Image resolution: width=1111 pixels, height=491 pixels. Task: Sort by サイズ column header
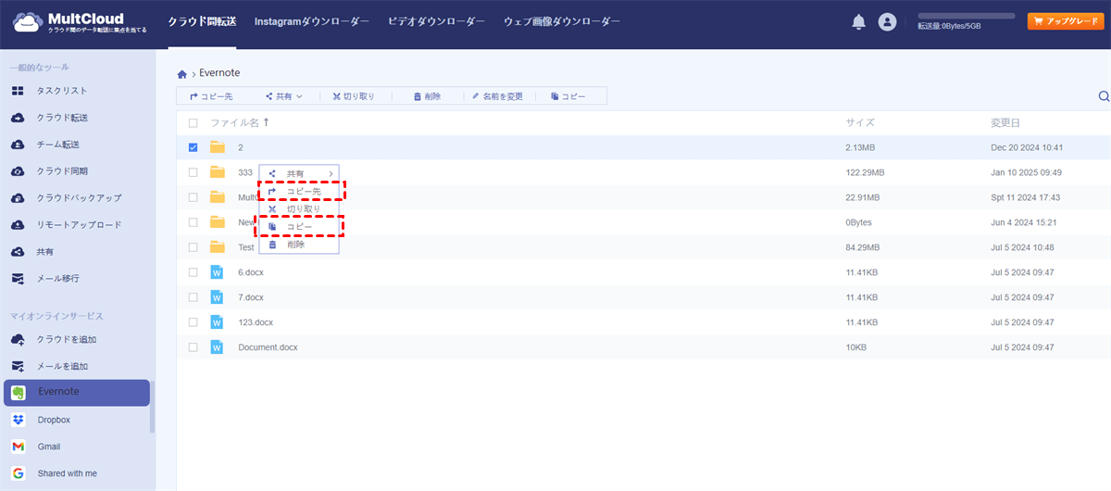859,122
